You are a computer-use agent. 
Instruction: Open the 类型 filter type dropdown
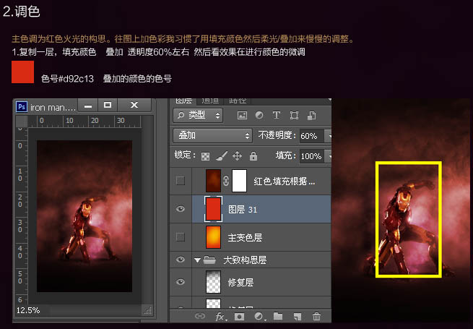(198, 116)
